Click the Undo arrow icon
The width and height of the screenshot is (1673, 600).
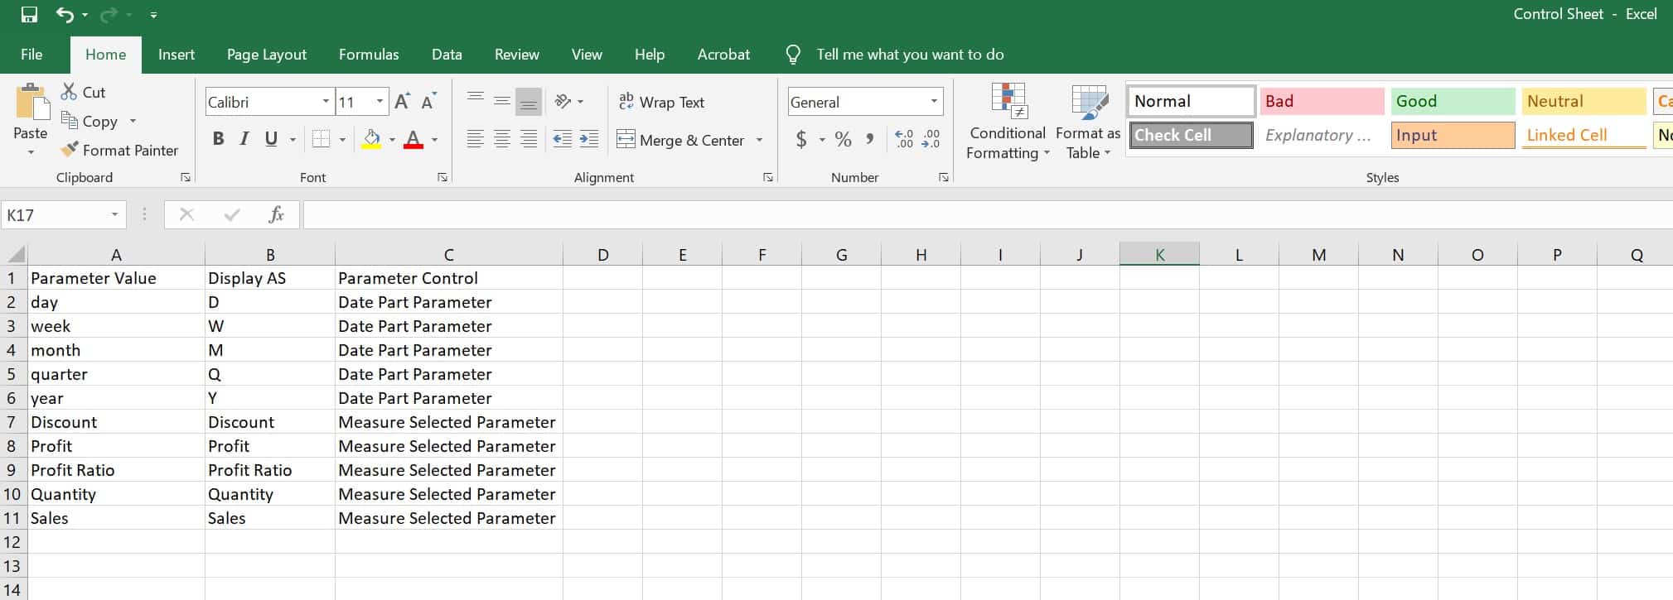pos(65,14)
